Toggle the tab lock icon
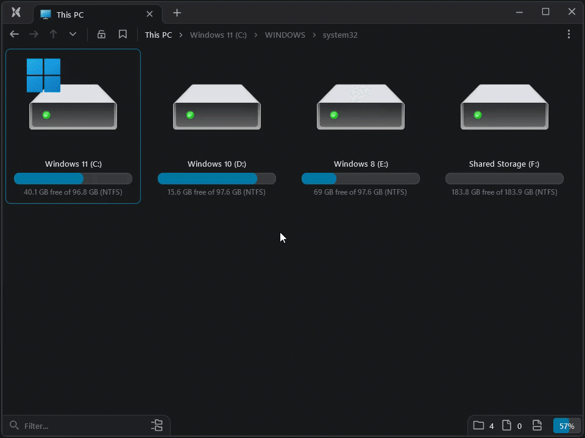585x438 pixels. tap(101, 34)
